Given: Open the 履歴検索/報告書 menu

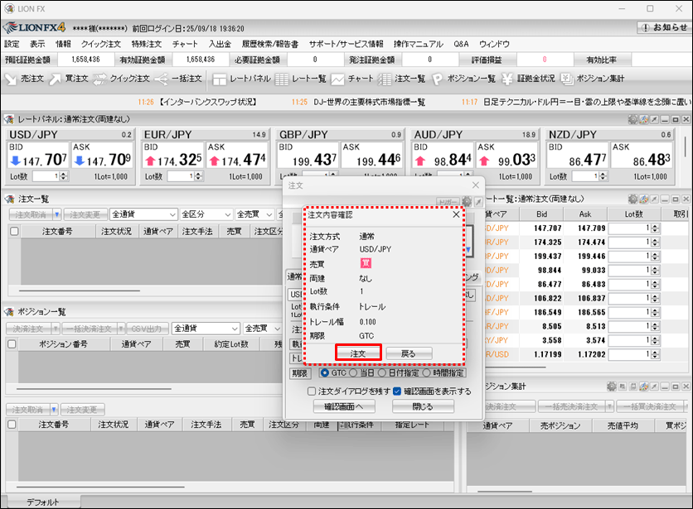Looking at the screenshot, I should coord(269,44).
